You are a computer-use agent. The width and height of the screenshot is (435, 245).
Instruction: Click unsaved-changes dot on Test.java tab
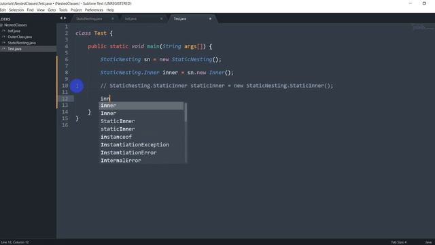pyautogui.click(x=210, y=18)
